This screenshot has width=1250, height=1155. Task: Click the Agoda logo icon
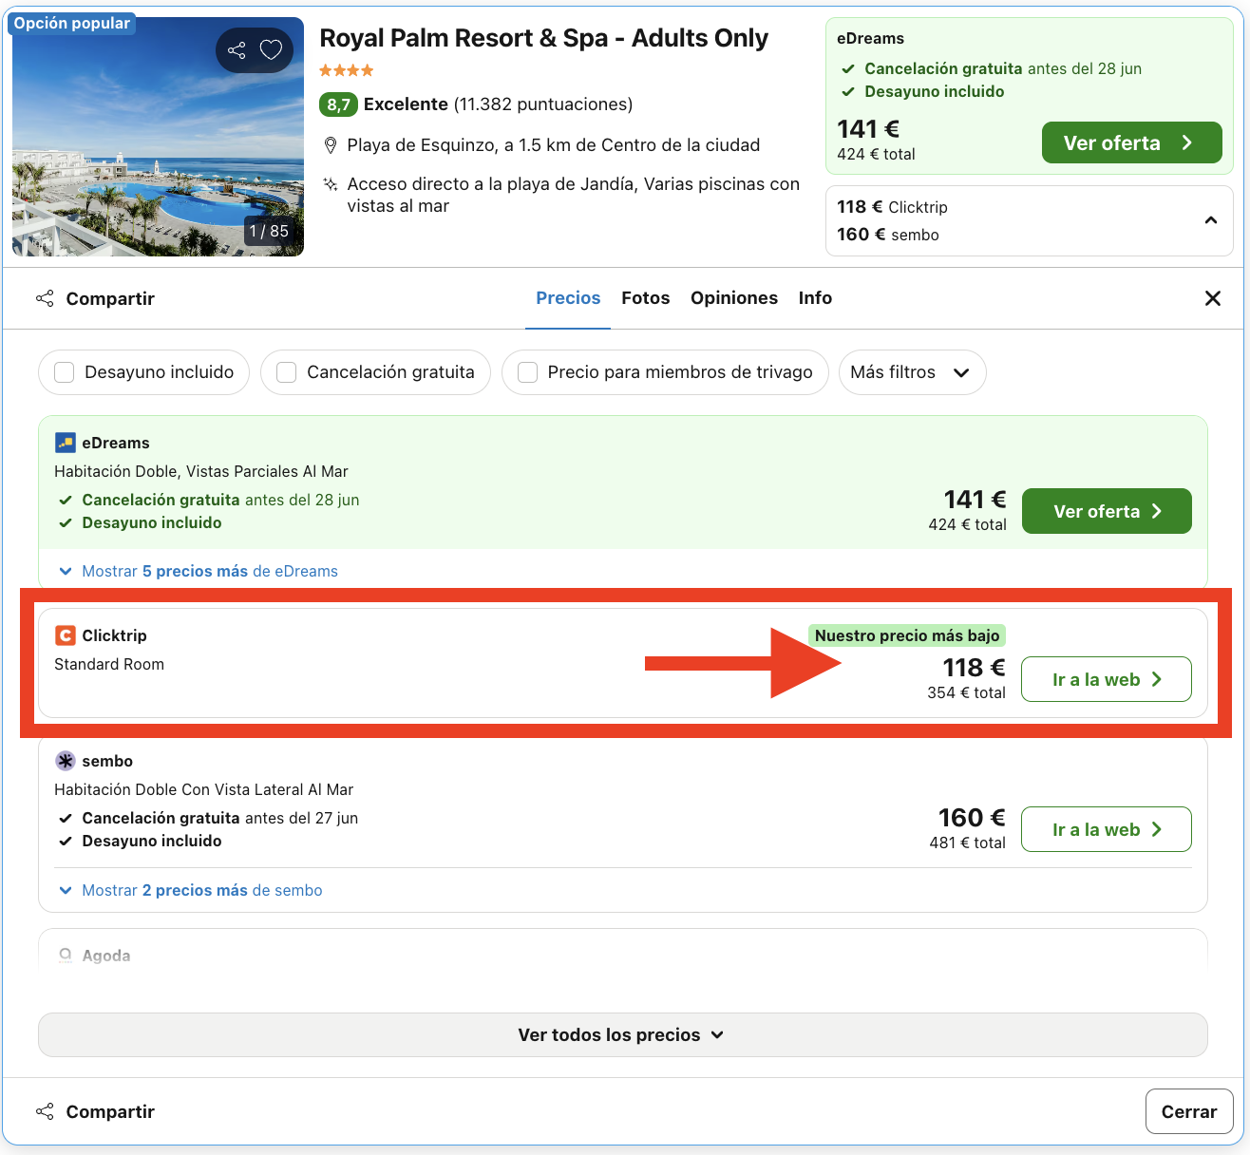(66, 955)
